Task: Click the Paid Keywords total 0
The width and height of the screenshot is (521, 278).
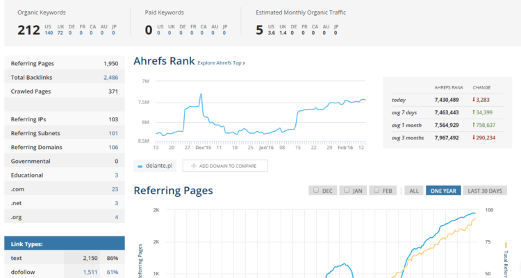Action: pyautogui.click(x=149, y=31)
